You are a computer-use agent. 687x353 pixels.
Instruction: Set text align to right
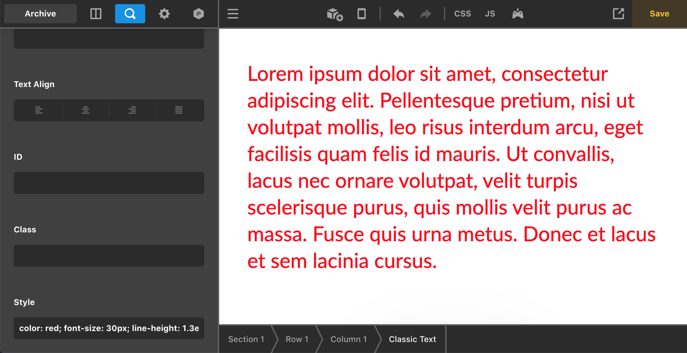(132, 110)
